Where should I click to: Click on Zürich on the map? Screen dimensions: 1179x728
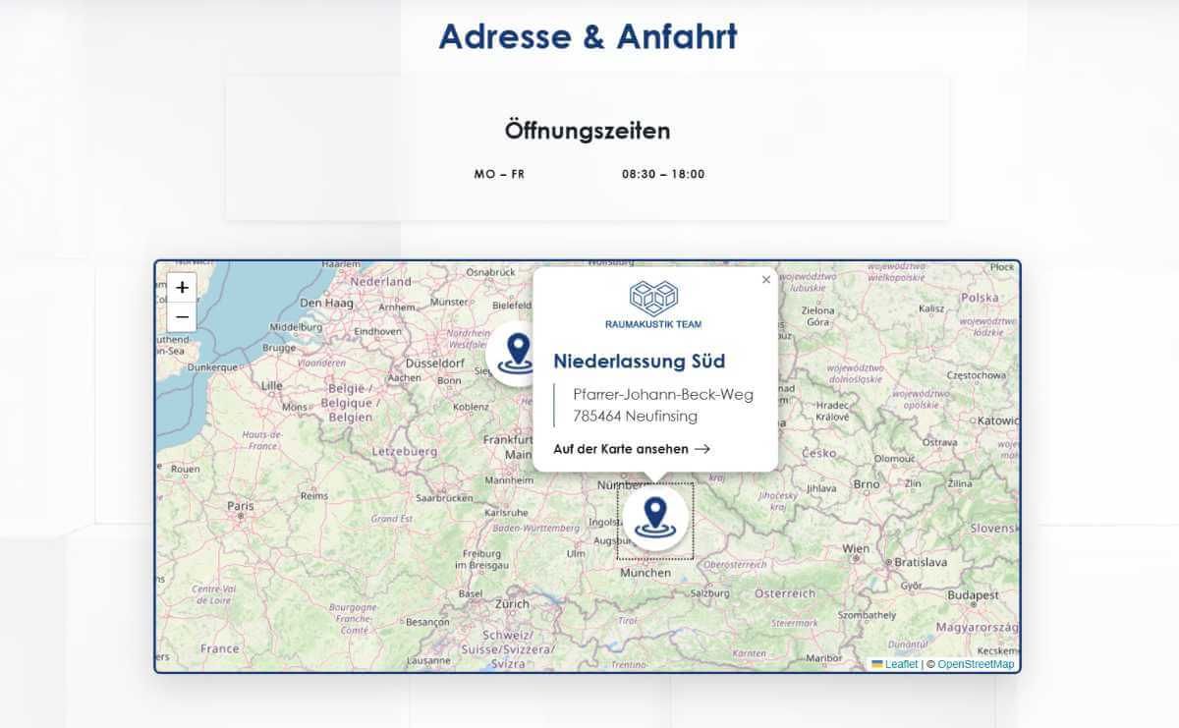[x=512, y=604]
